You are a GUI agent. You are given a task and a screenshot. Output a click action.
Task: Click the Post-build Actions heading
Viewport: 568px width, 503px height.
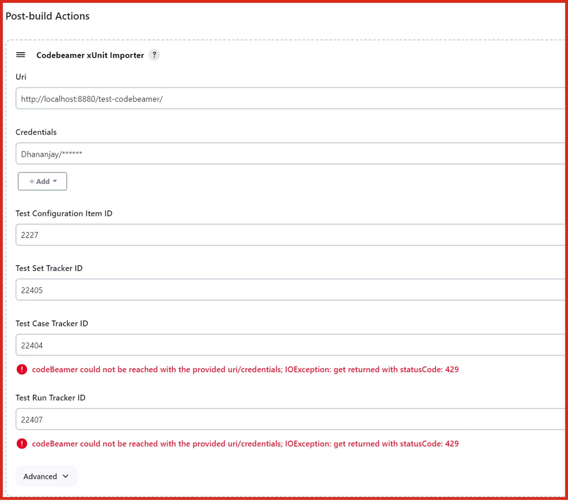47,16
